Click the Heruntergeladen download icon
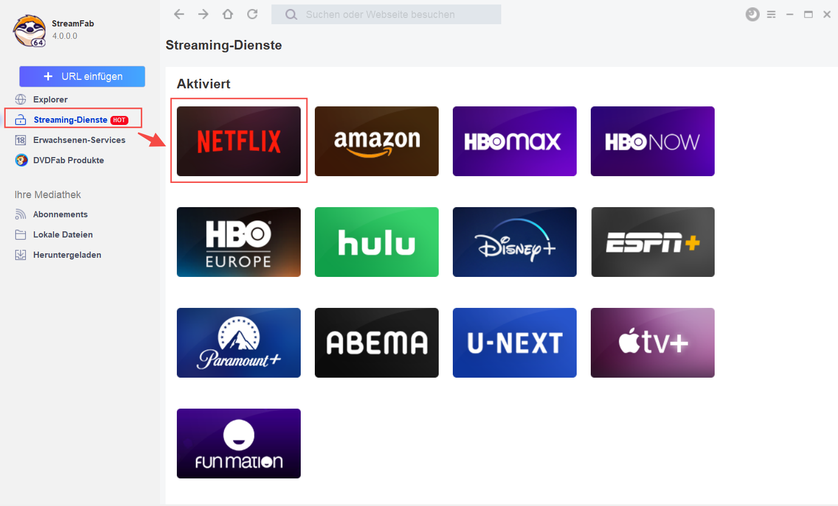838x506 pixels. click(21, 255)
